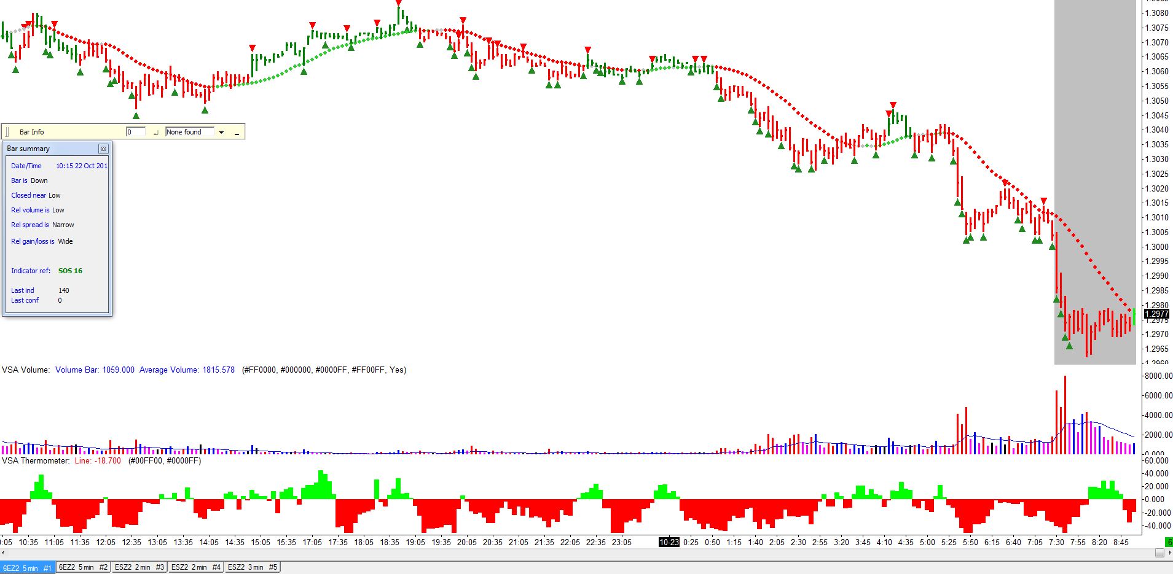
Task: Close the Bar summary panel
Action: coord(103,149)
